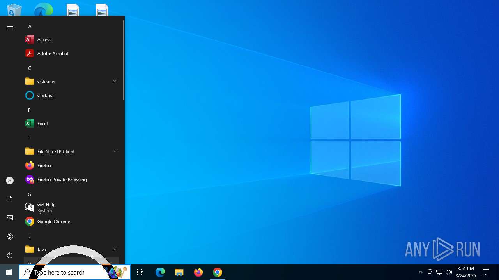Image resolution: width=499 pixels, height=280 pixels.
Task: Open File Explorer on the taskbar
Action: (179, 272)
